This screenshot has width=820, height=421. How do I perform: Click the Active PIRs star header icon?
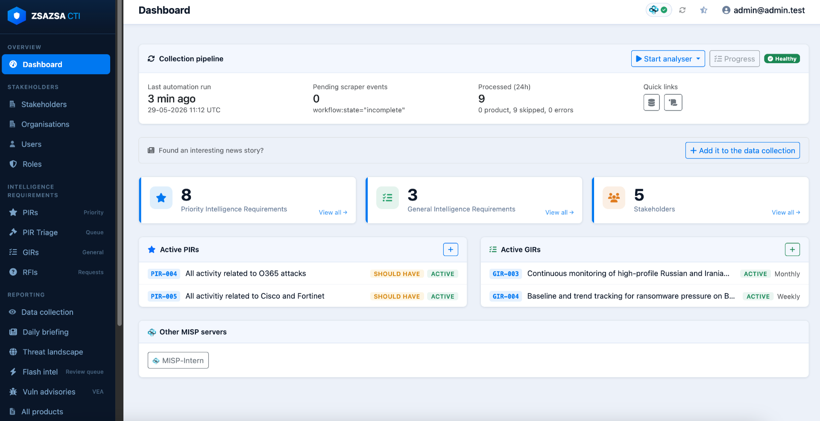[152, 250]
